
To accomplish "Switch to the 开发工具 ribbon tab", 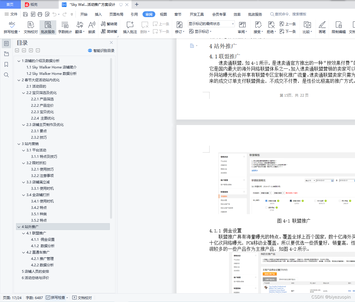I will click(x=197, y=14).
